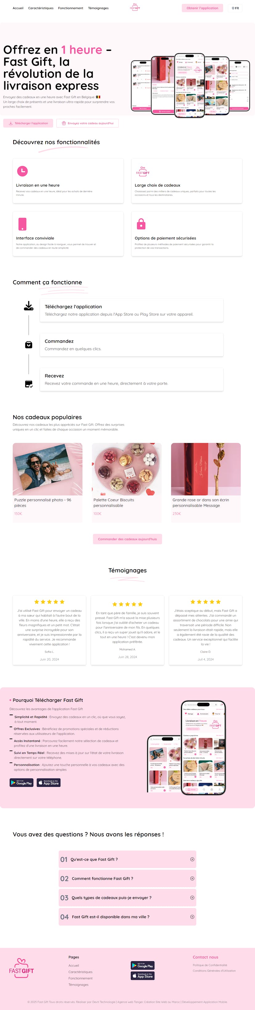Open App Store badge in footer
Image resolution: width=255 pixels, height=1010 pixels.
143,975
